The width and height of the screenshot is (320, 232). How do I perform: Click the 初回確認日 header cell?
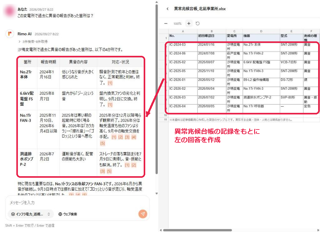(212, 38)
